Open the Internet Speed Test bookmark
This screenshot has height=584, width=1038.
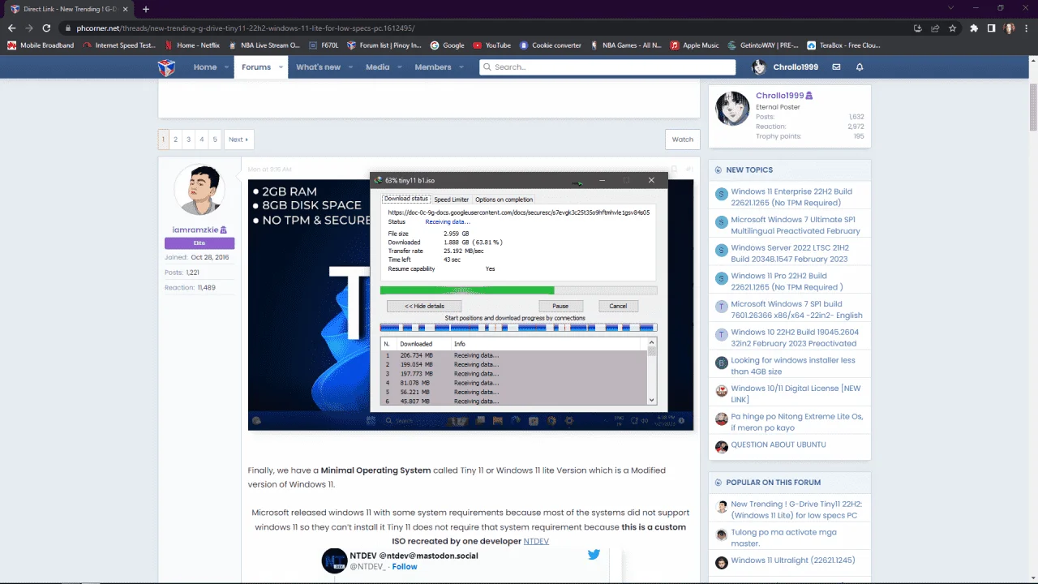[119, 45]
